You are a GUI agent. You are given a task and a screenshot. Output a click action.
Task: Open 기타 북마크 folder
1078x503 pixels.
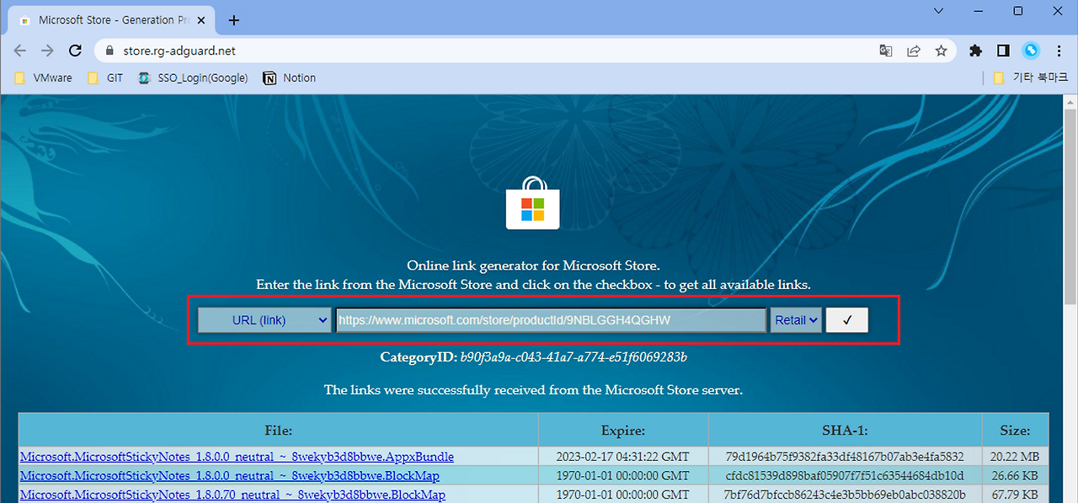[x=1029, y=78]
